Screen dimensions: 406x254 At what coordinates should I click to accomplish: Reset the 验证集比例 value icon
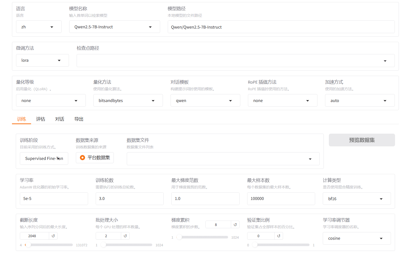pos(279,236)
